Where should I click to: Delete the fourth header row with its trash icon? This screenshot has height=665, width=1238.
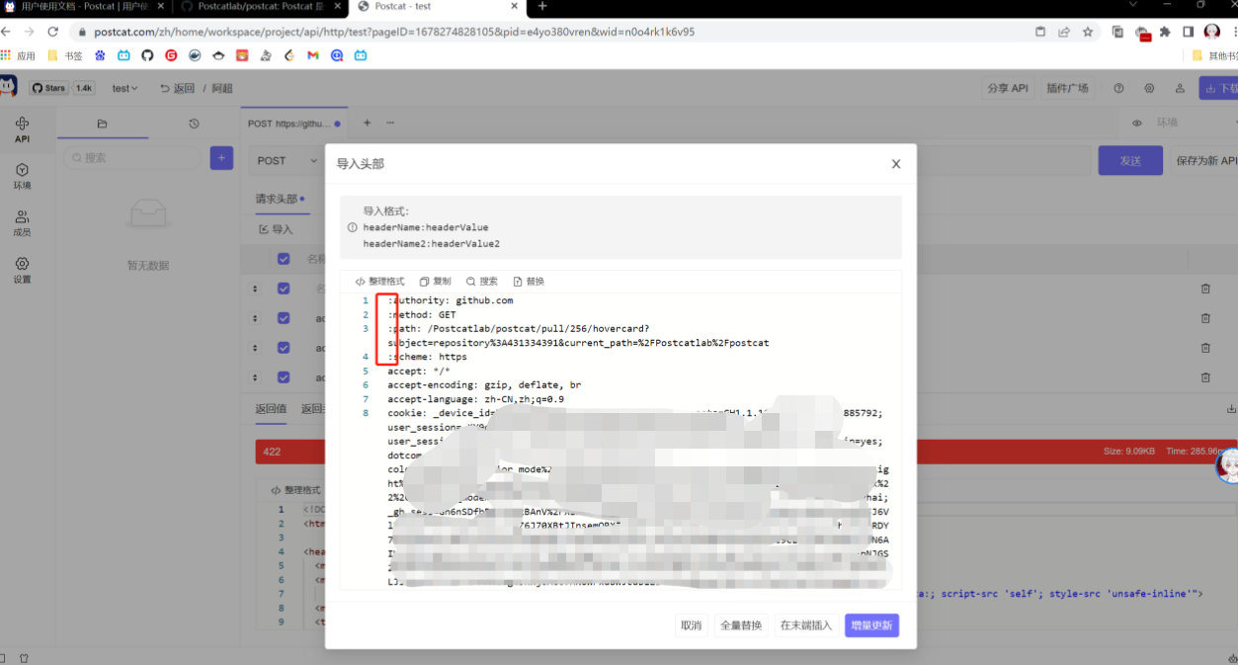(x=1205, y=377)
